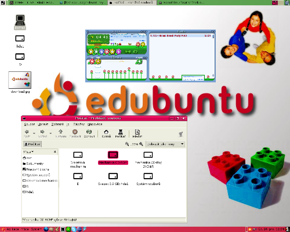The height and width of the screenshot is (232, 290).
Task: Open the Záložky menu
Action: click(79, 124)
